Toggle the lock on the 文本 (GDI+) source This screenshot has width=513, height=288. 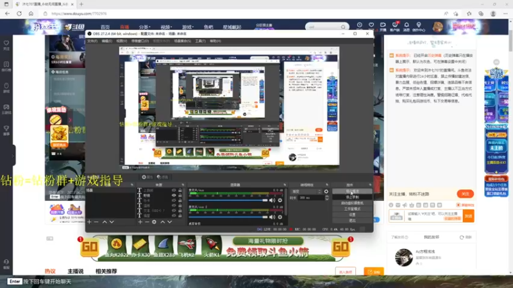(180, 211)
